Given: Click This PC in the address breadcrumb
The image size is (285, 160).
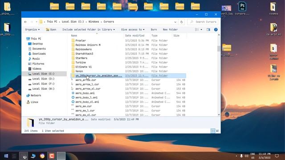Looking at the screenshot, I should click(x=52, y=22).
